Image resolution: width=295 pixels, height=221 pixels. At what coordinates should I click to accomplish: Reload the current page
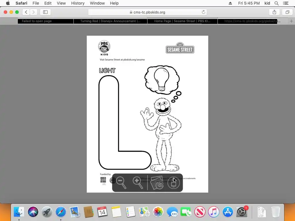click(x=203, y=12)
